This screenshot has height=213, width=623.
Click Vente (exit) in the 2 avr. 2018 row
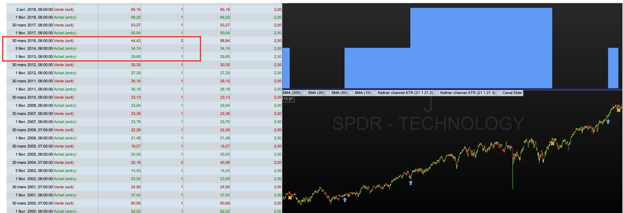[x=64, y=9]
